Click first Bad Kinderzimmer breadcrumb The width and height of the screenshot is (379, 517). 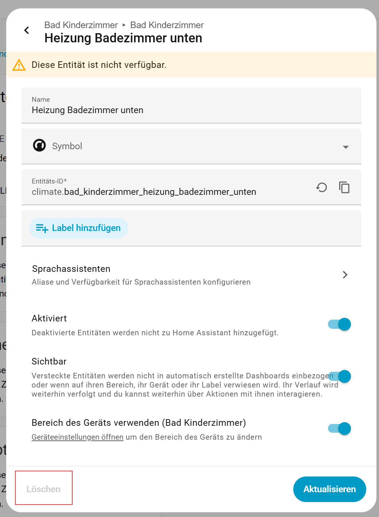coord(81,25)
